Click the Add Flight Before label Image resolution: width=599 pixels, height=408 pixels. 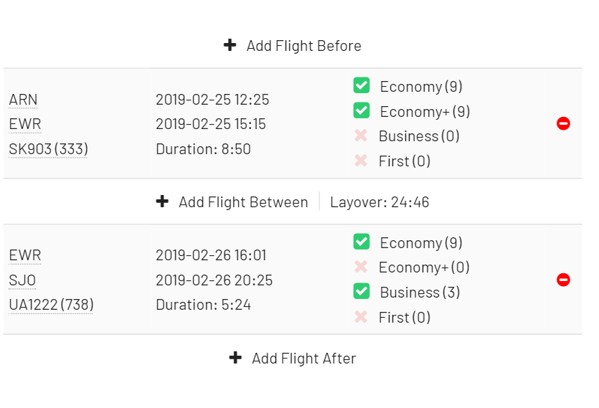point(303,46)
